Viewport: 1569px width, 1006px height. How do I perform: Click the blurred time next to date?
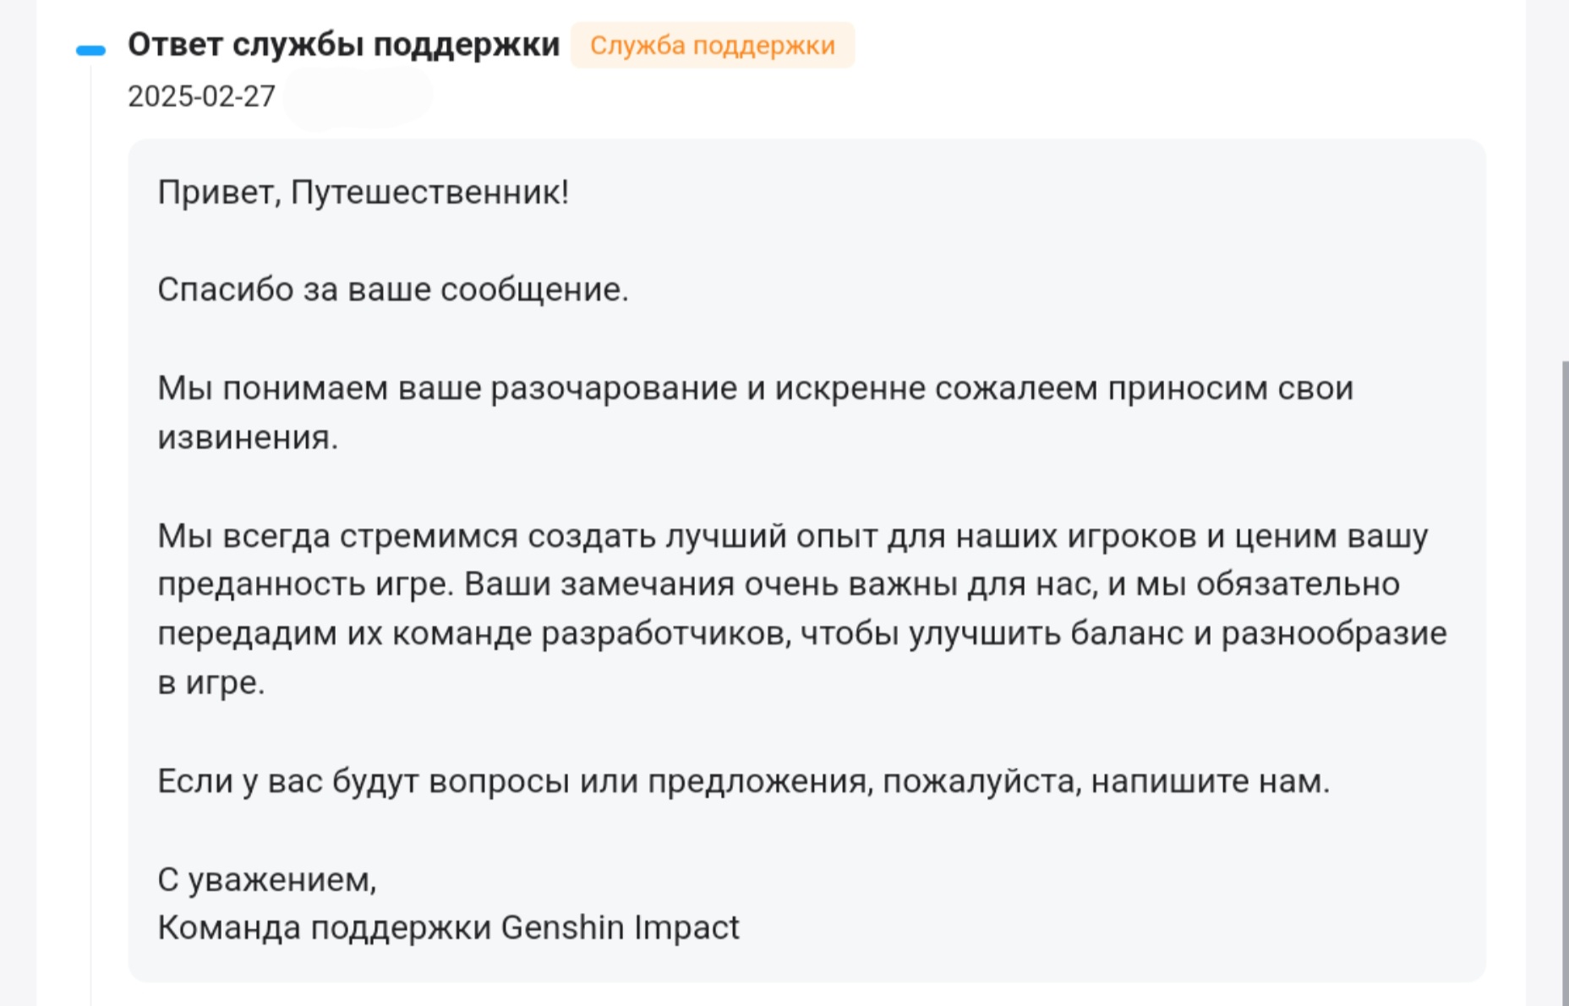pos(357,97)
